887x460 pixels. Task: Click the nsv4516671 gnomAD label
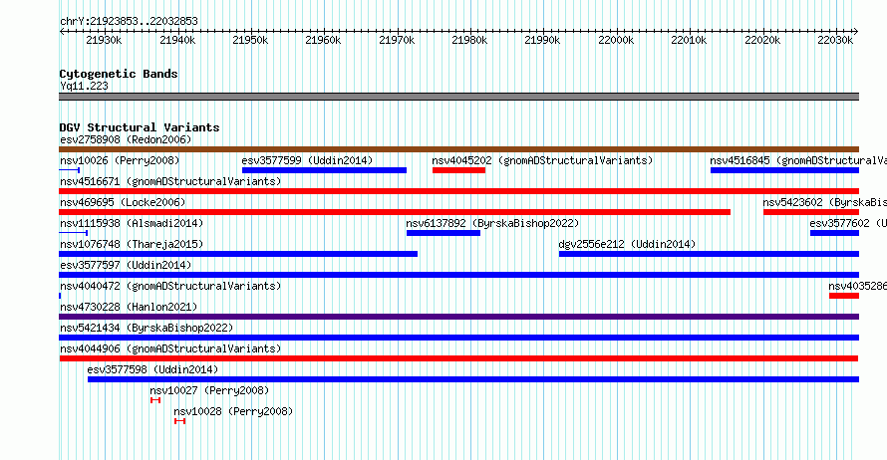pos(170,181)
